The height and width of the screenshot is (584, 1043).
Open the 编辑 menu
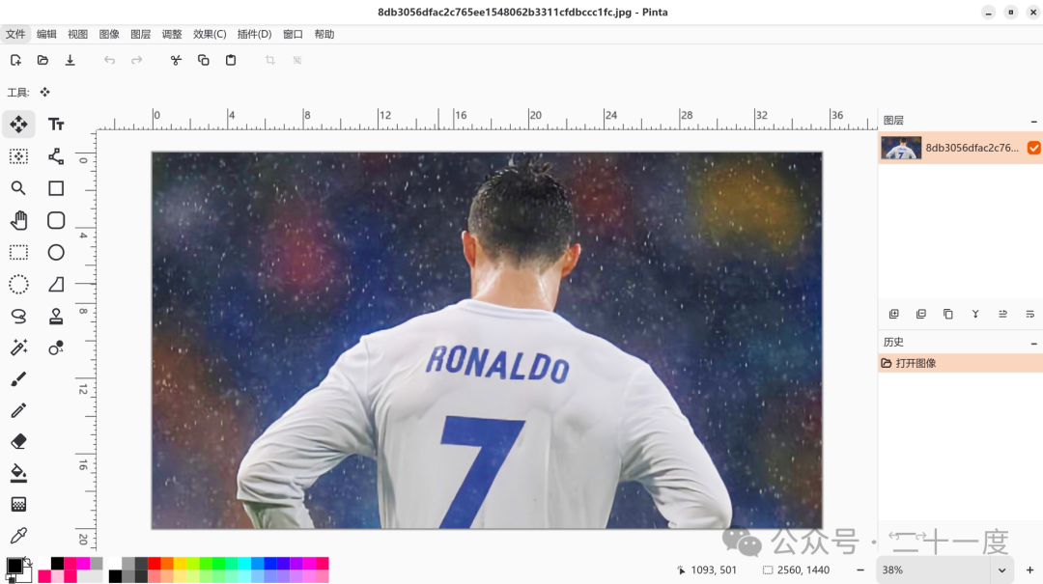tap(46, 34)
